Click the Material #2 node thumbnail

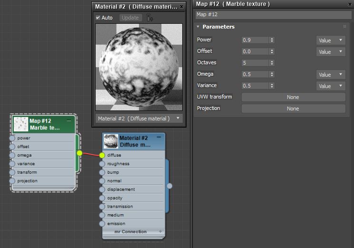pyautogui.click(x=111, y=141)
